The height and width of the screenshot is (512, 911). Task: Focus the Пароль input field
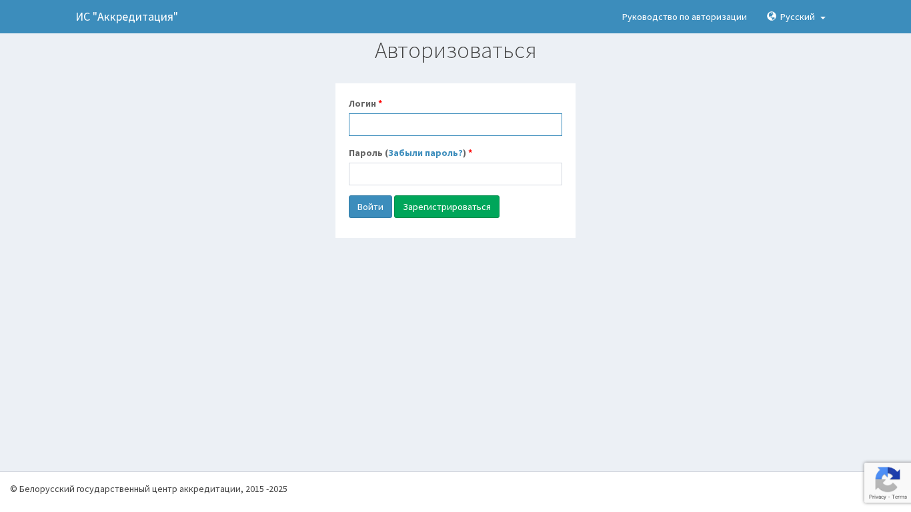tap(455, 174)
